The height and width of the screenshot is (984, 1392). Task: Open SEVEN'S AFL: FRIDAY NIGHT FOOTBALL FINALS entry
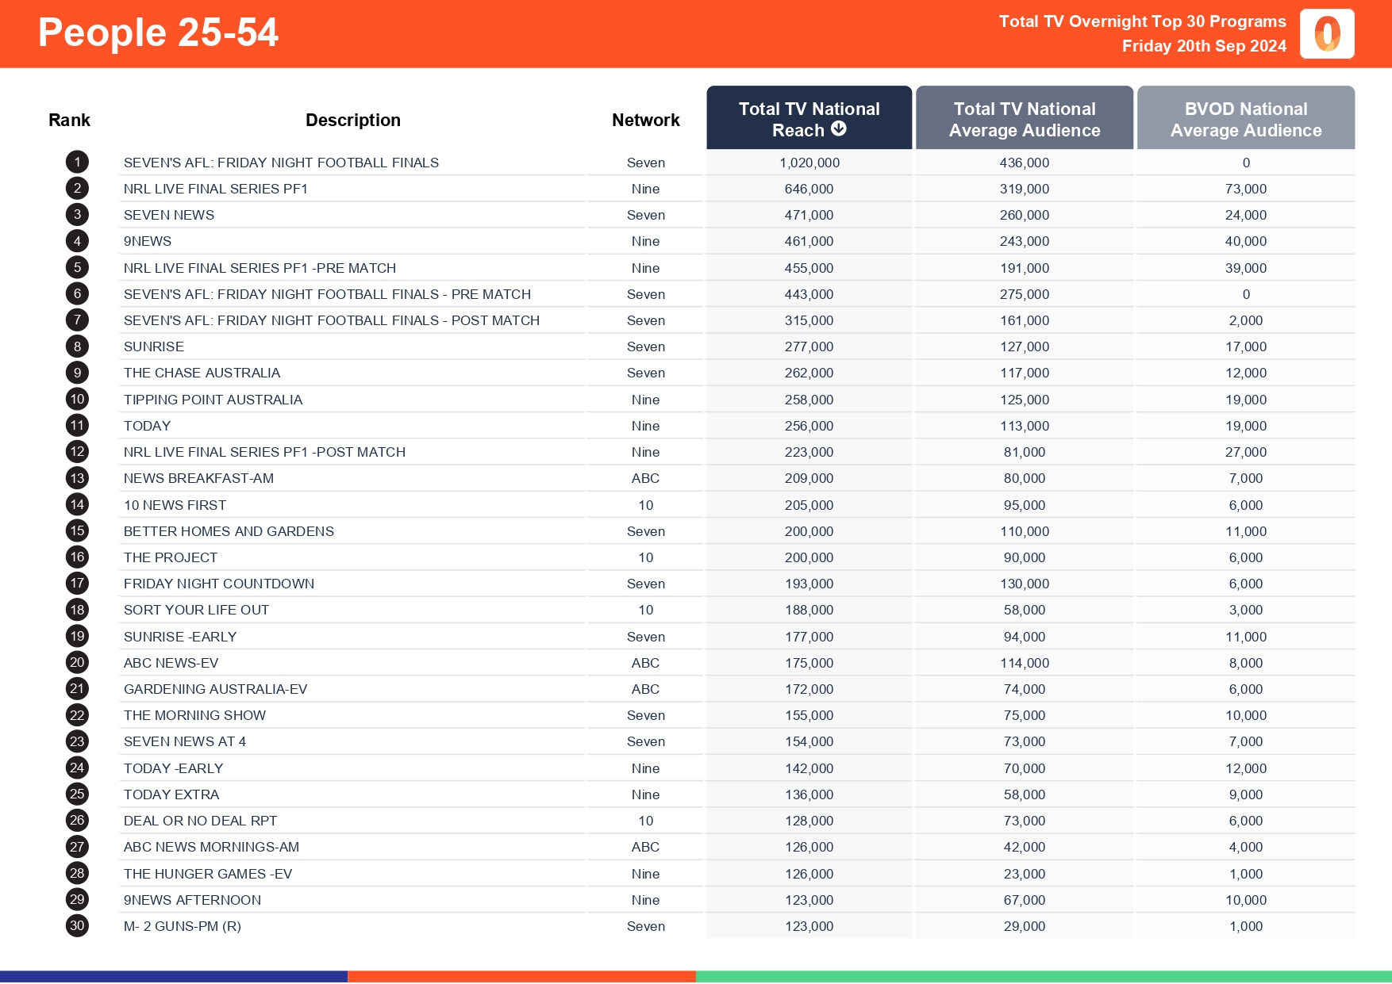point(281,162)
